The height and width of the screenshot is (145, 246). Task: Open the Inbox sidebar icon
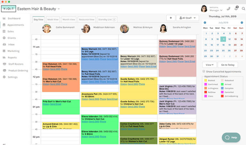(x=4, y=44)
